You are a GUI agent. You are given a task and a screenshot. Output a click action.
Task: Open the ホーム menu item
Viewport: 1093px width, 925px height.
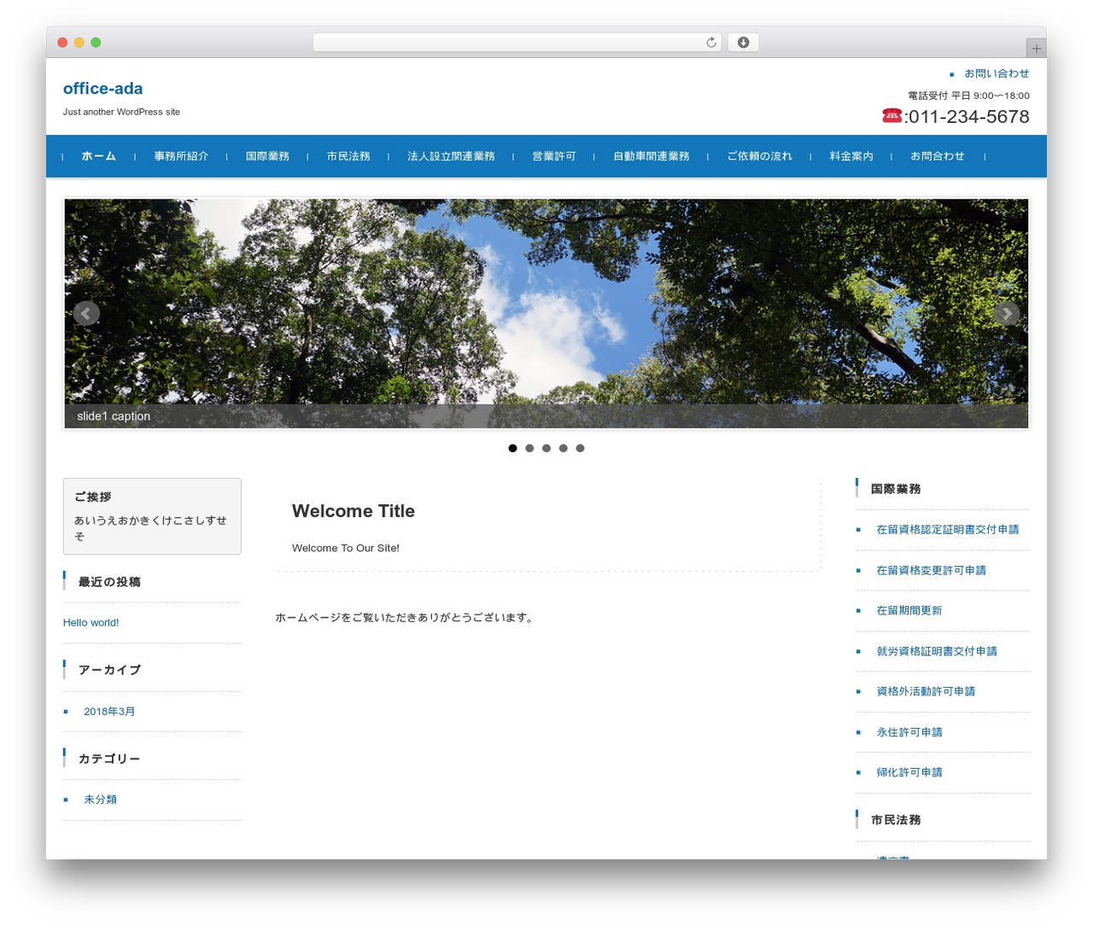tap(99, 156)
